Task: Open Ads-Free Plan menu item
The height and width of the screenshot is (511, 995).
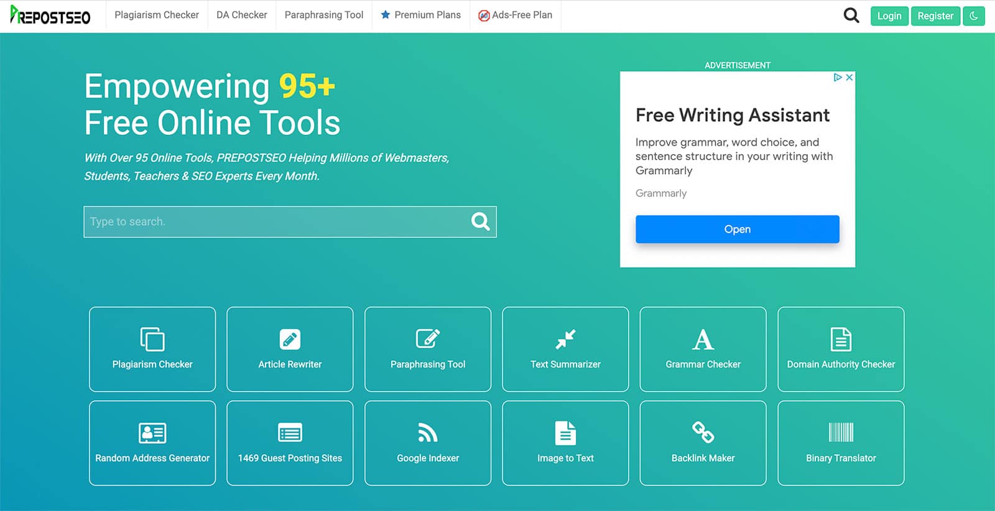Action: coord(515,15)
